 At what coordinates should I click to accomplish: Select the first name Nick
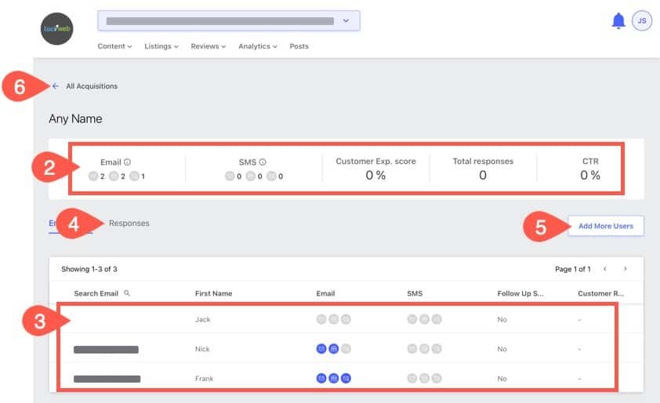coord(202,349)
